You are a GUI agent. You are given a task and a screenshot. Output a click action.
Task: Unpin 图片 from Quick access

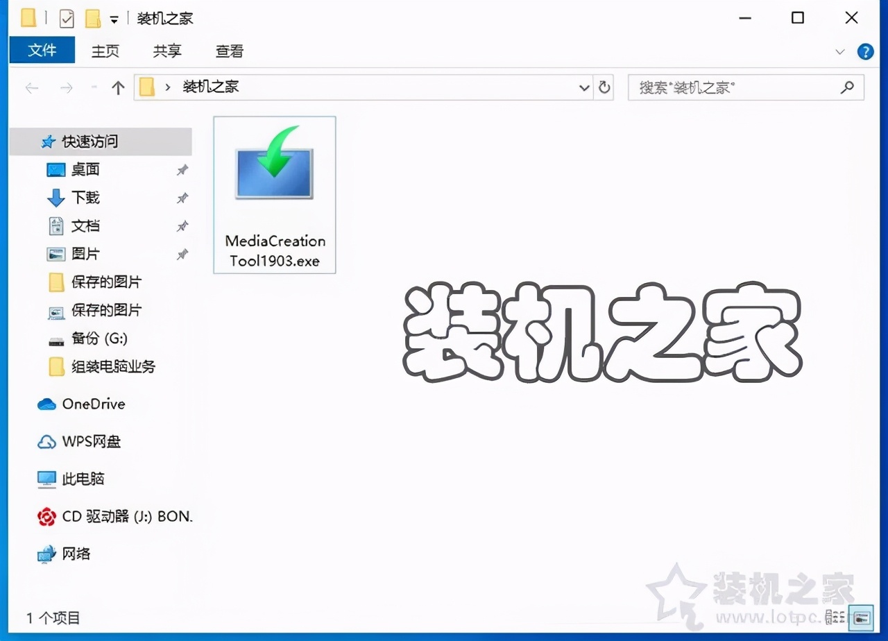pos(182,254)
